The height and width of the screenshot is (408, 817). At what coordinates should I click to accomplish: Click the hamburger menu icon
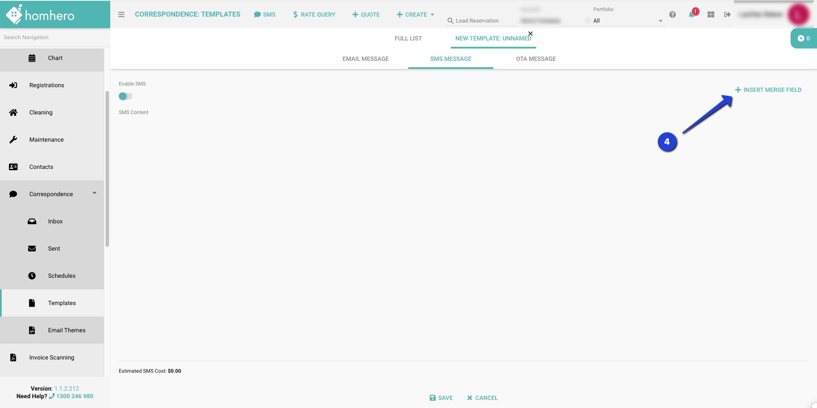pyautogui.click(x=121, y=14)
